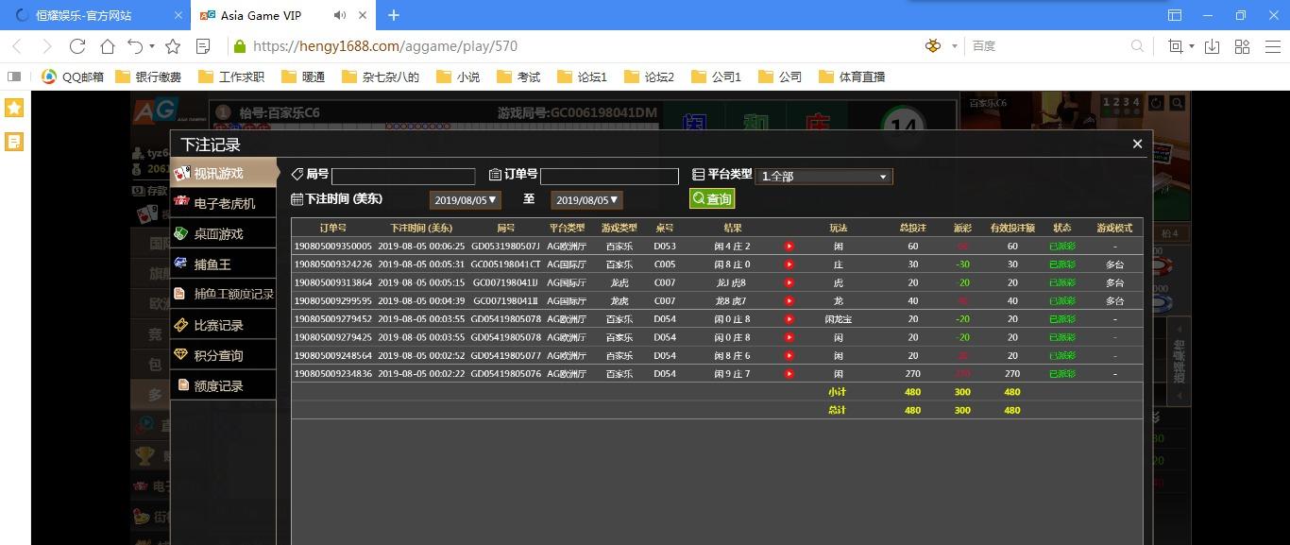Click the game number GD0531980507J cell

click(505, 247)
